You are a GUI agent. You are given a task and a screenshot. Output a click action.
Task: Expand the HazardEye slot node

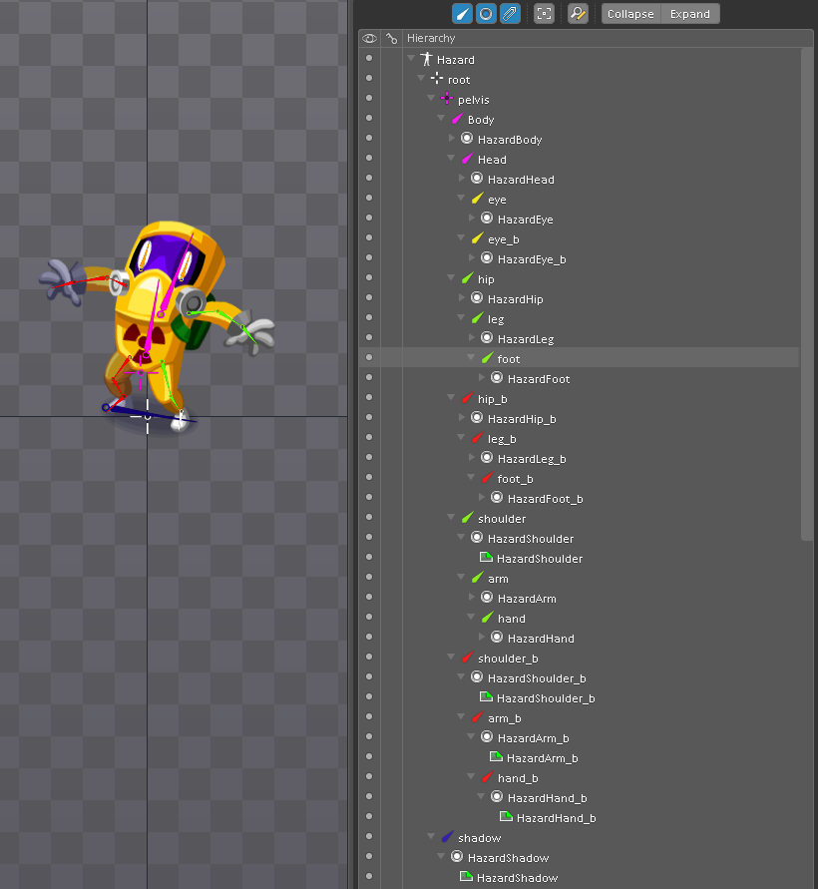472,218
